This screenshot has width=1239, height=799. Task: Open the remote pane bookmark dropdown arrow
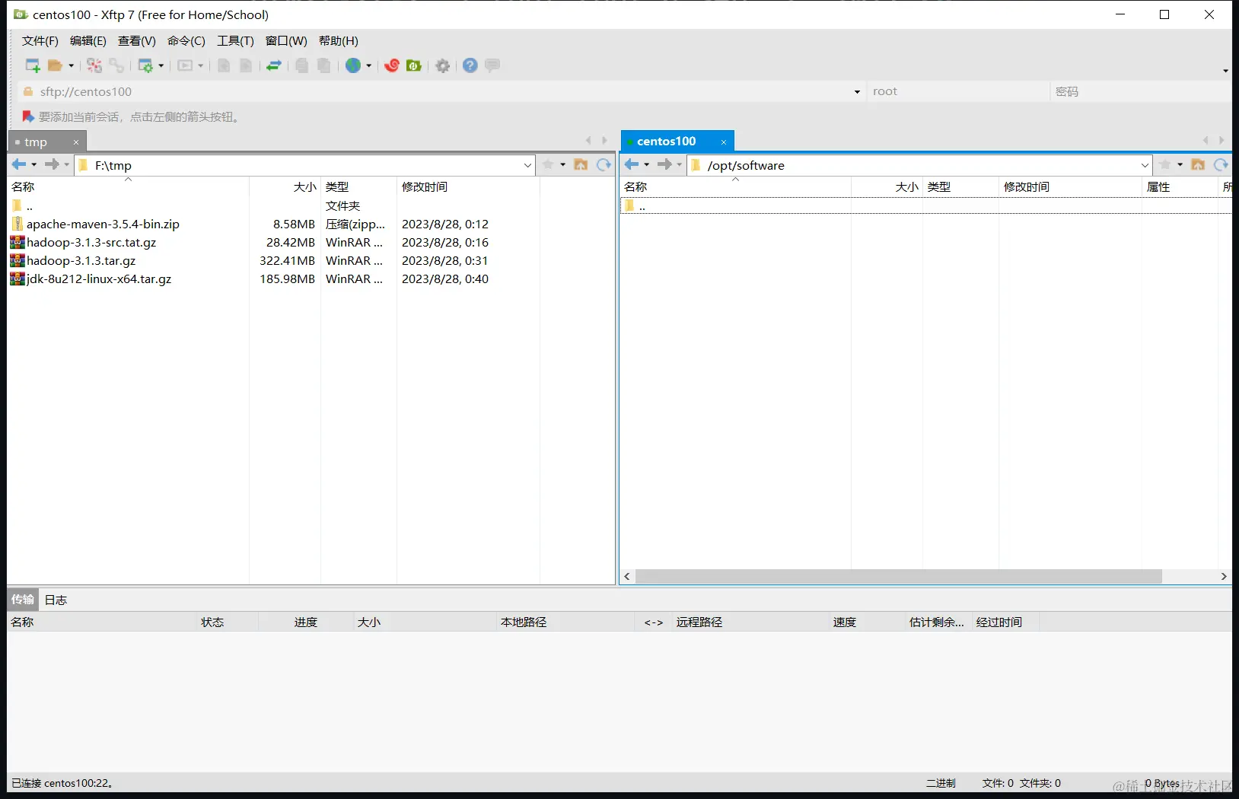point(1180,164)
